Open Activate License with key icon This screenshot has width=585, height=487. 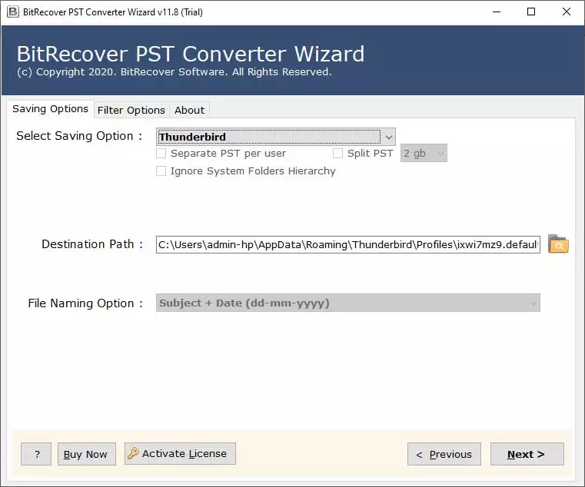click(180, 453)
